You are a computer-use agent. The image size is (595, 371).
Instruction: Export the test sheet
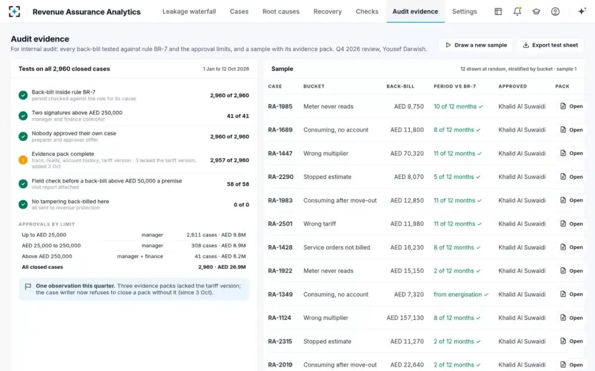click(550, 45)
